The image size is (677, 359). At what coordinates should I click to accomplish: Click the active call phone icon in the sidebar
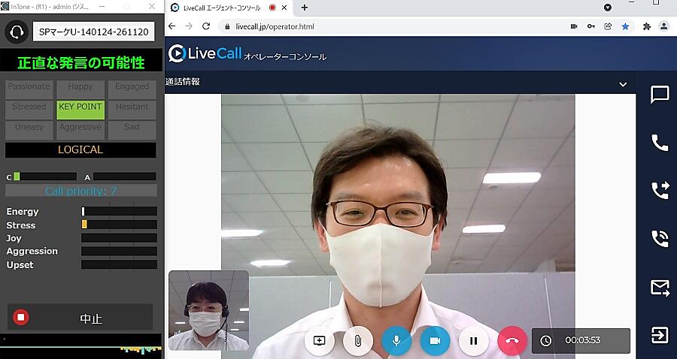click(660, 239)
